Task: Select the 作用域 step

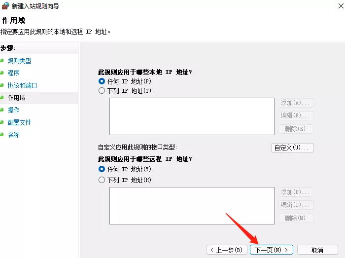Action: [16, 98]
